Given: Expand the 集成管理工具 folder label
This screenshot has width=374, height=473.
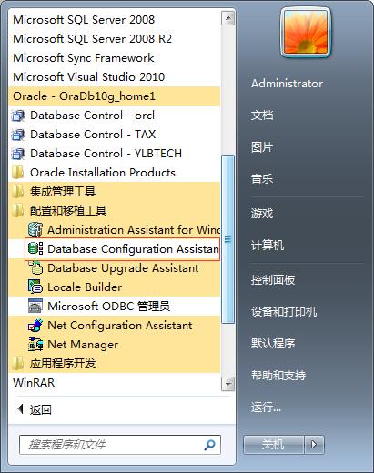Looking at the screenshot, I should [63, 192].
